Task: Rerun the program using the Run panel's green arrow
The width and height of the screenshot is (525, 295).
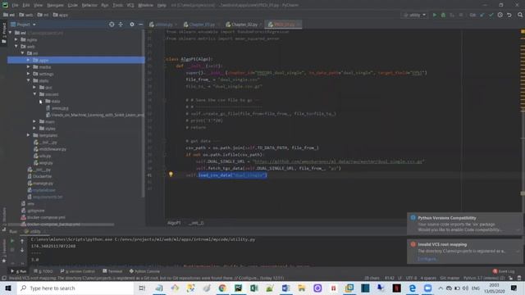Action: click(12, 241)
